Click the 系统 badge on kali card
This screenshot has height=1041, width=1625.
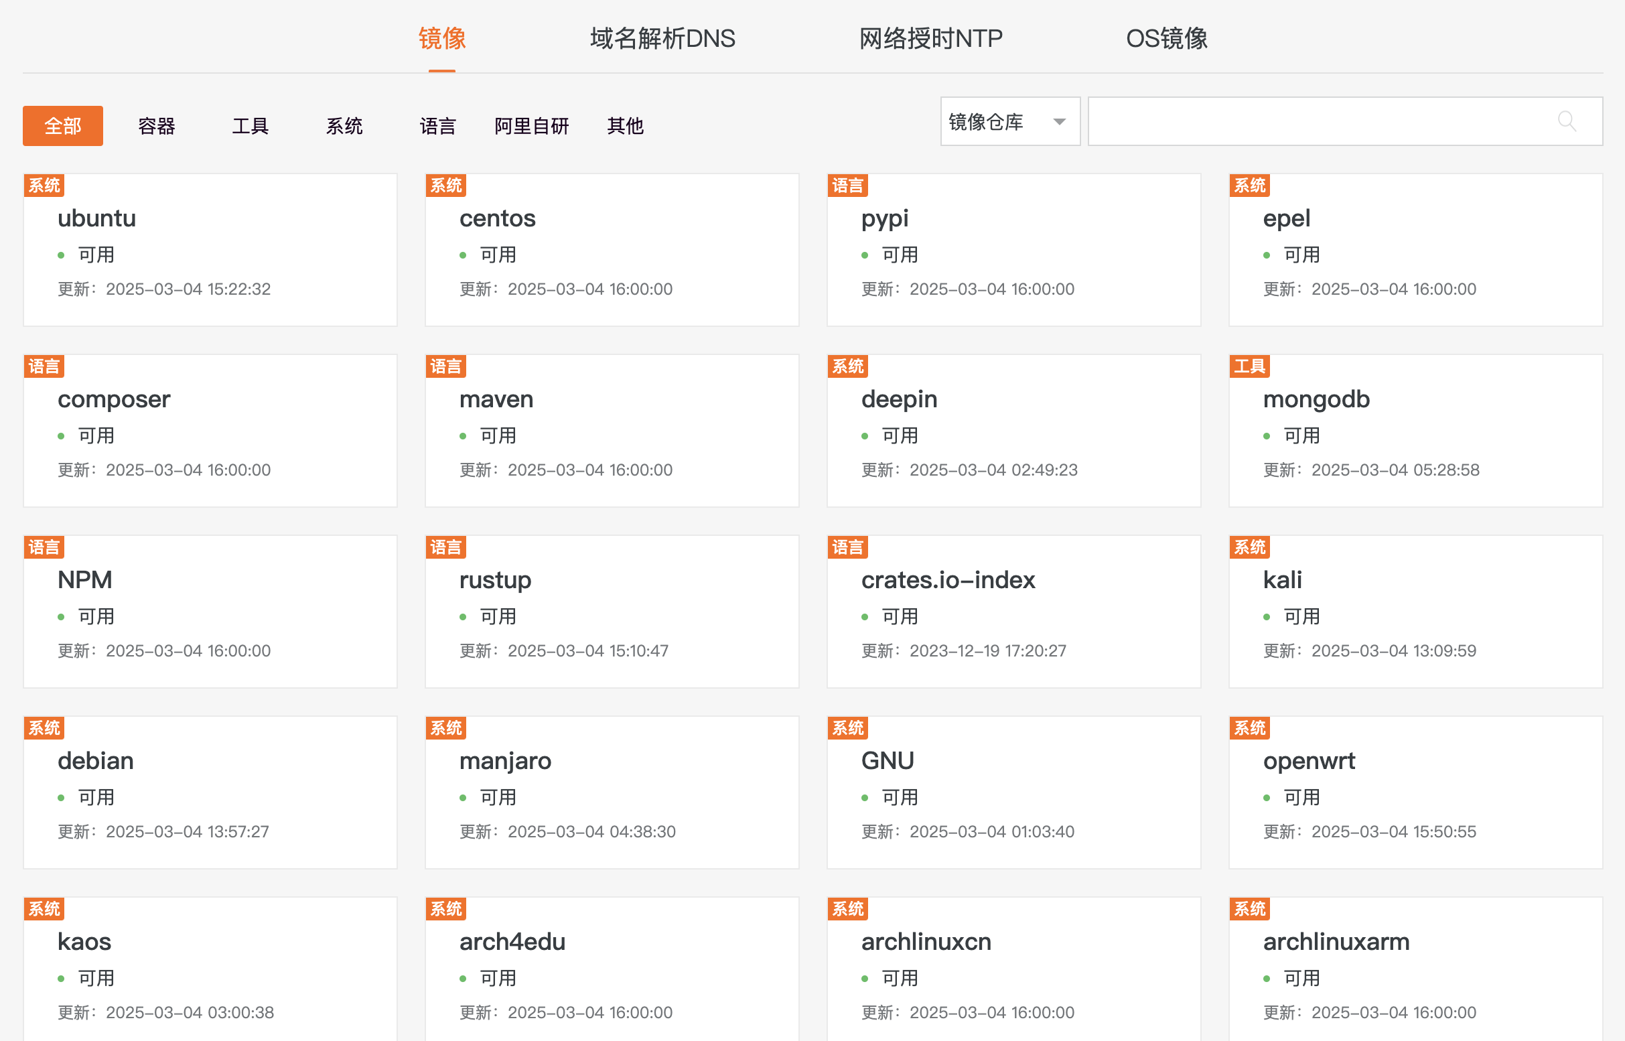click(x=1249, y=547)
